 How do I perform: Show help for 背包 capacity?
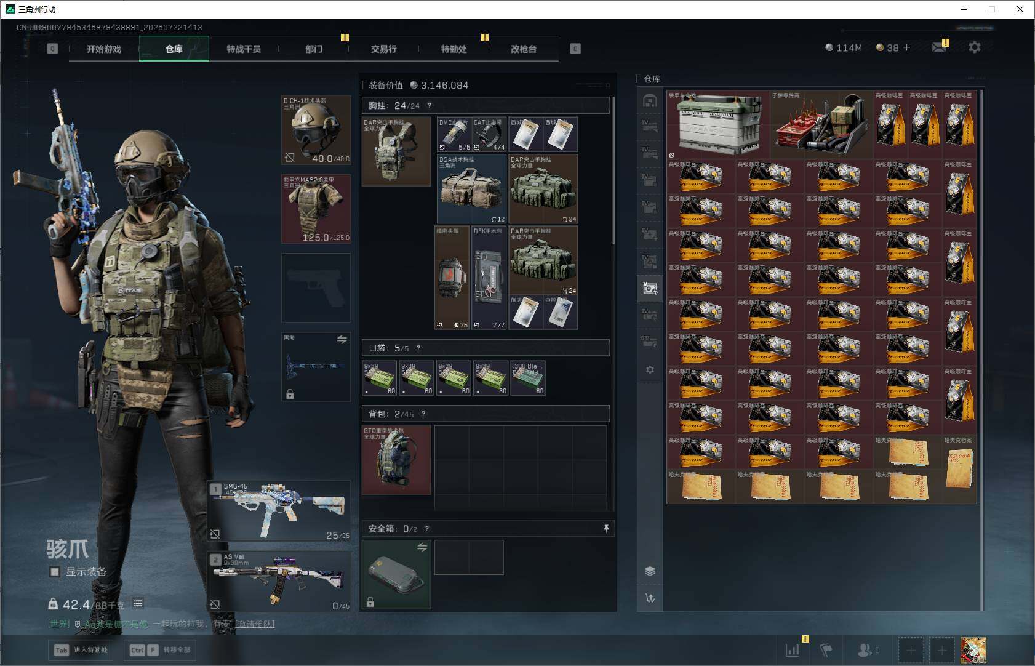[x=423, y=414]
